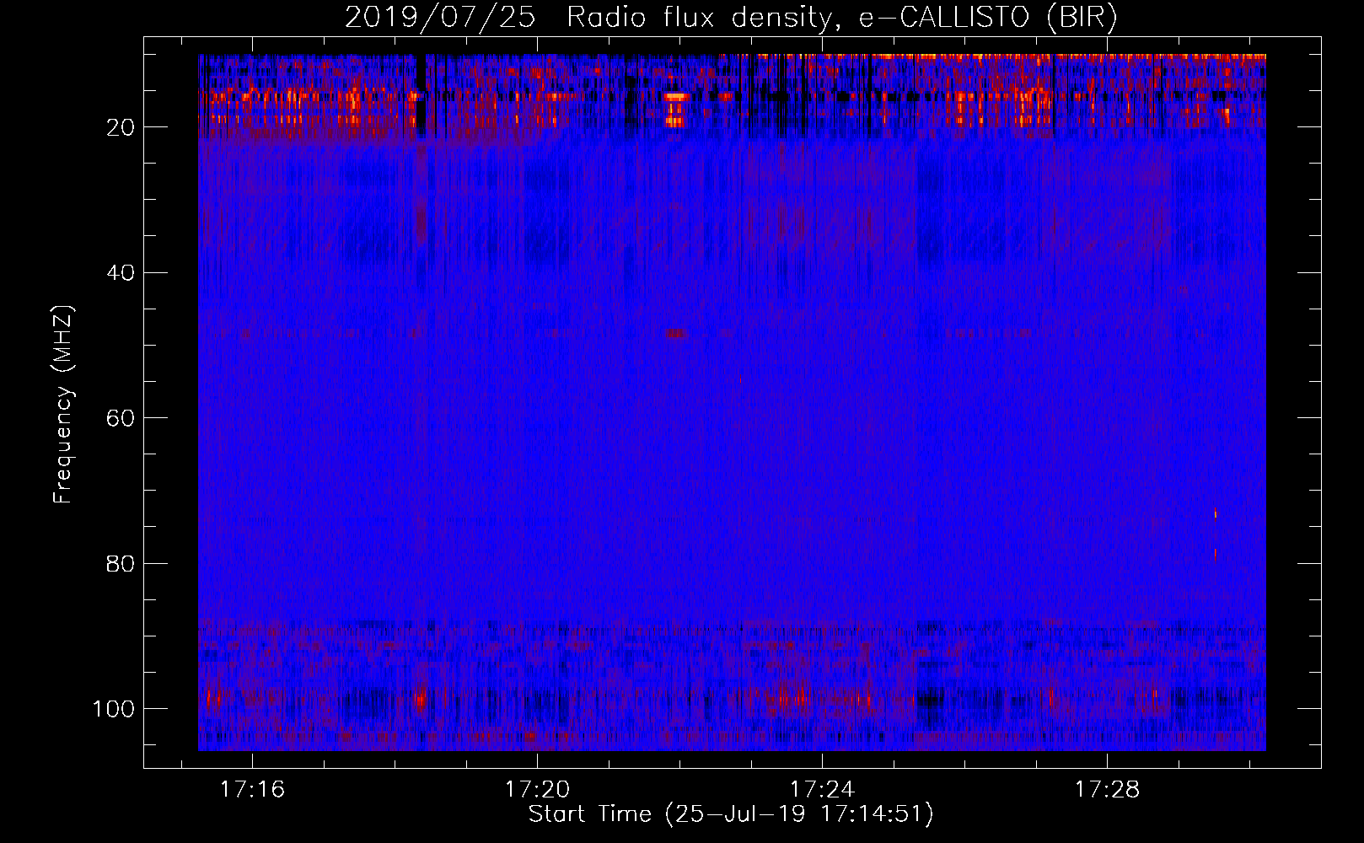Select the 17:28 time tick label
Image resolution: width=1364 pixels, height=843 pixels.
click(1107, 790)
